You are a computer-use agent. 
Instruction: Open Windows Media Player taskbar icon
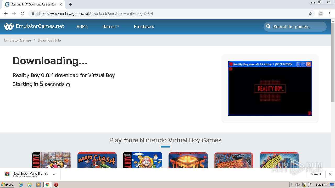[x=38, y=185]
